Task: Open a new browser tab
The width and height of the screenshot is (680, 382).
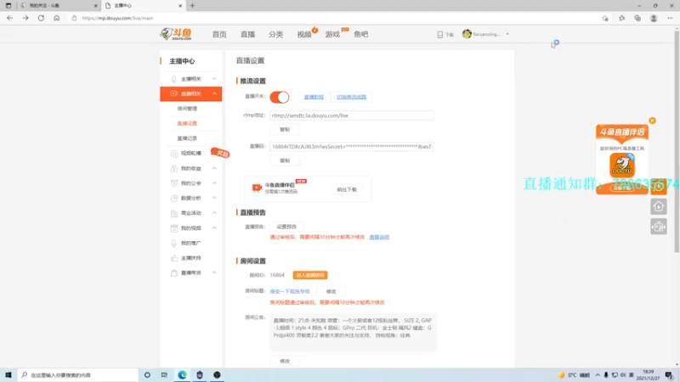Action: [193, 6]
